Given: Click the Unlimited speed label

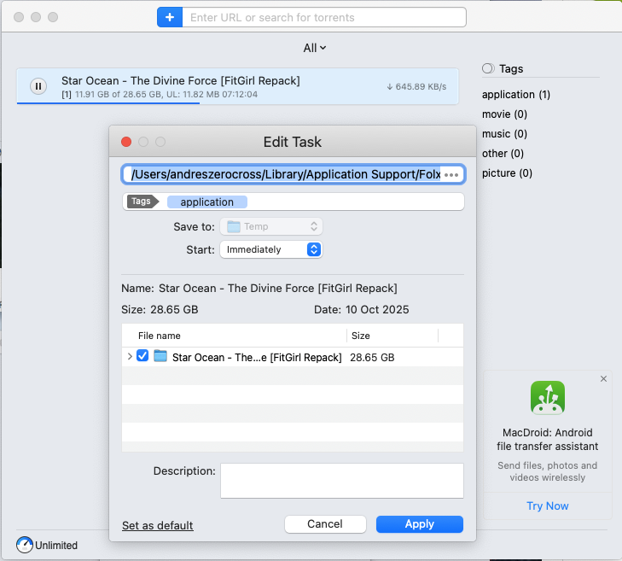Looking at the screenshot, I should coord(56,545).
